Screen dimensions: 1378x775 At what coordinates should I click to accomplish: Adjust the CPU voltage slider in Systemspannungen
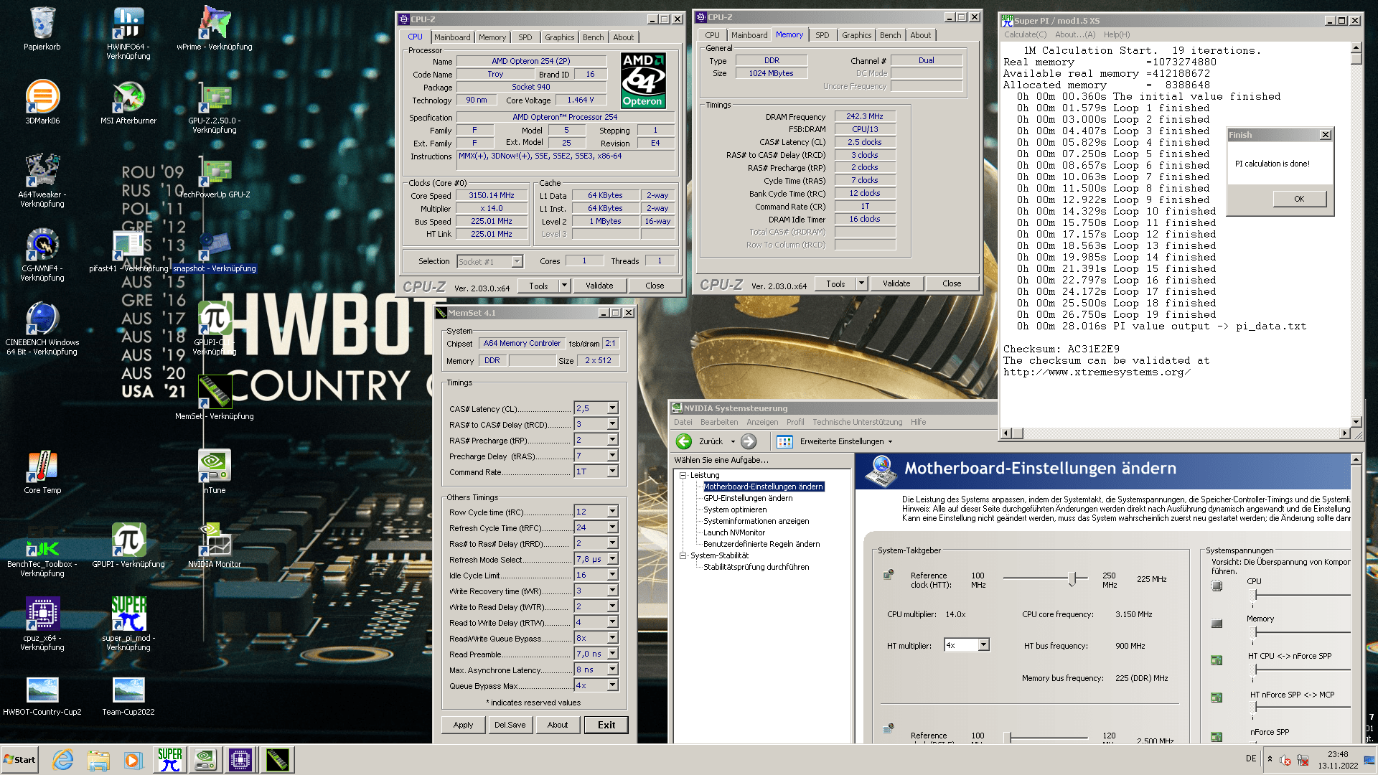1254,595
